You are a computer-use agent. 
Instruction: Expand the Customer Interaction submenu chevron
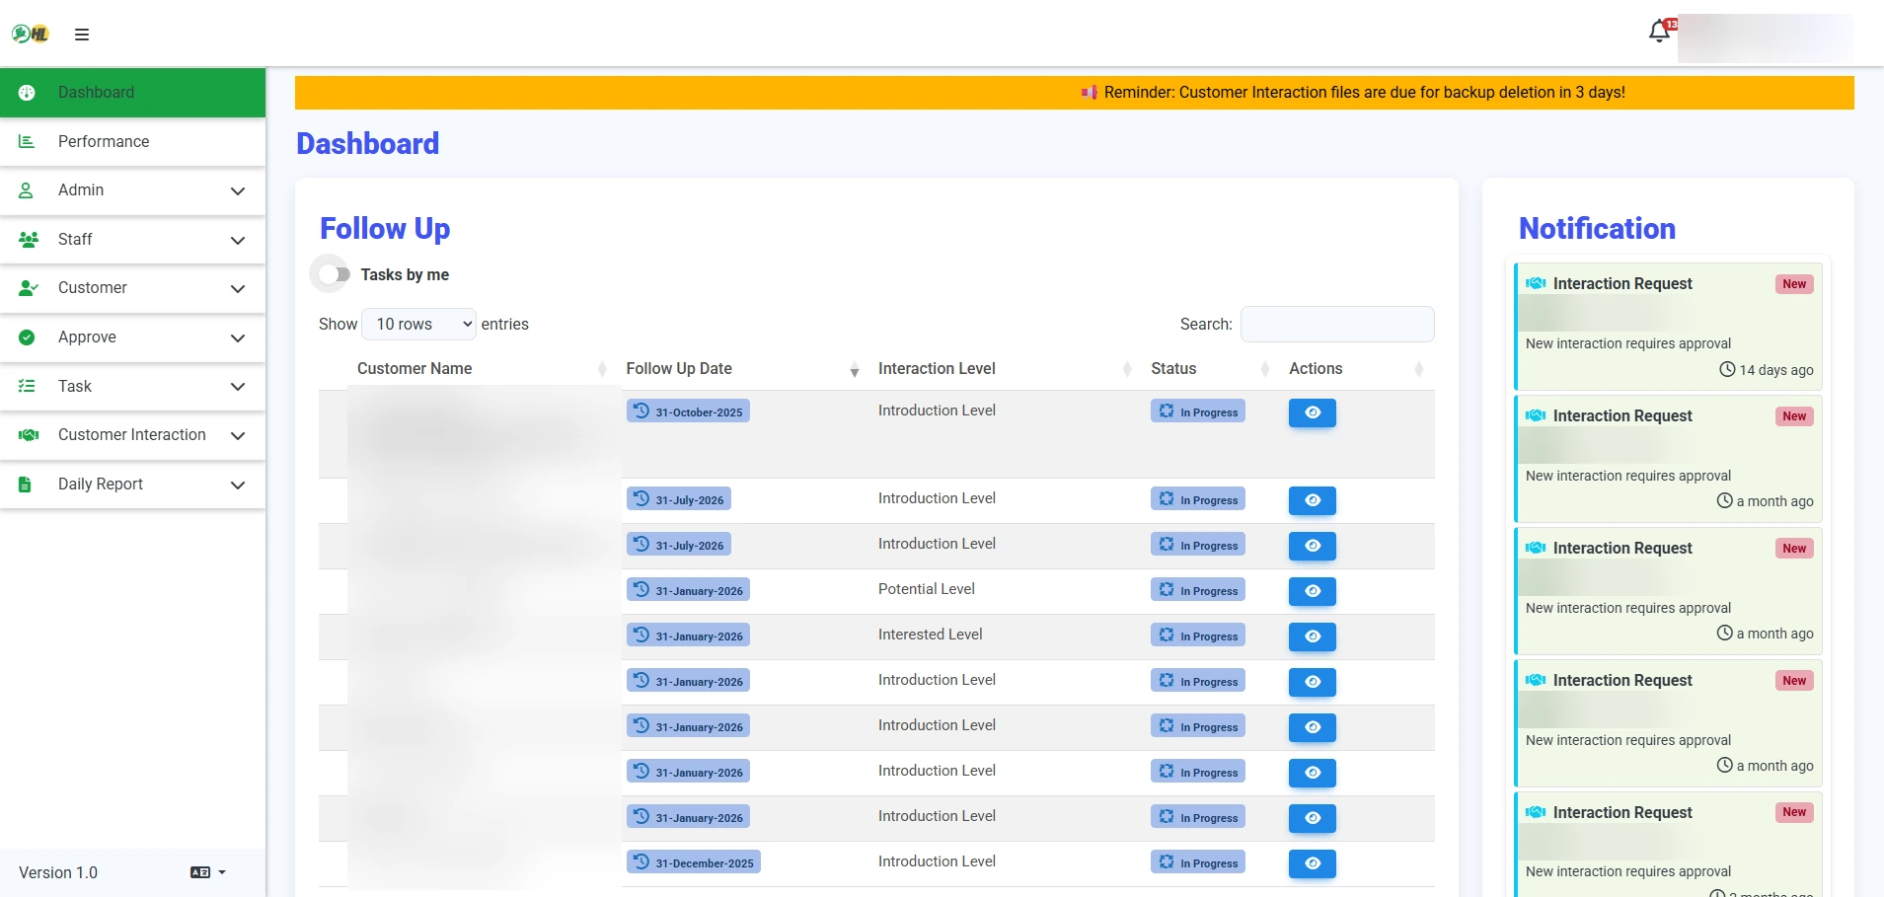(238, 436)
